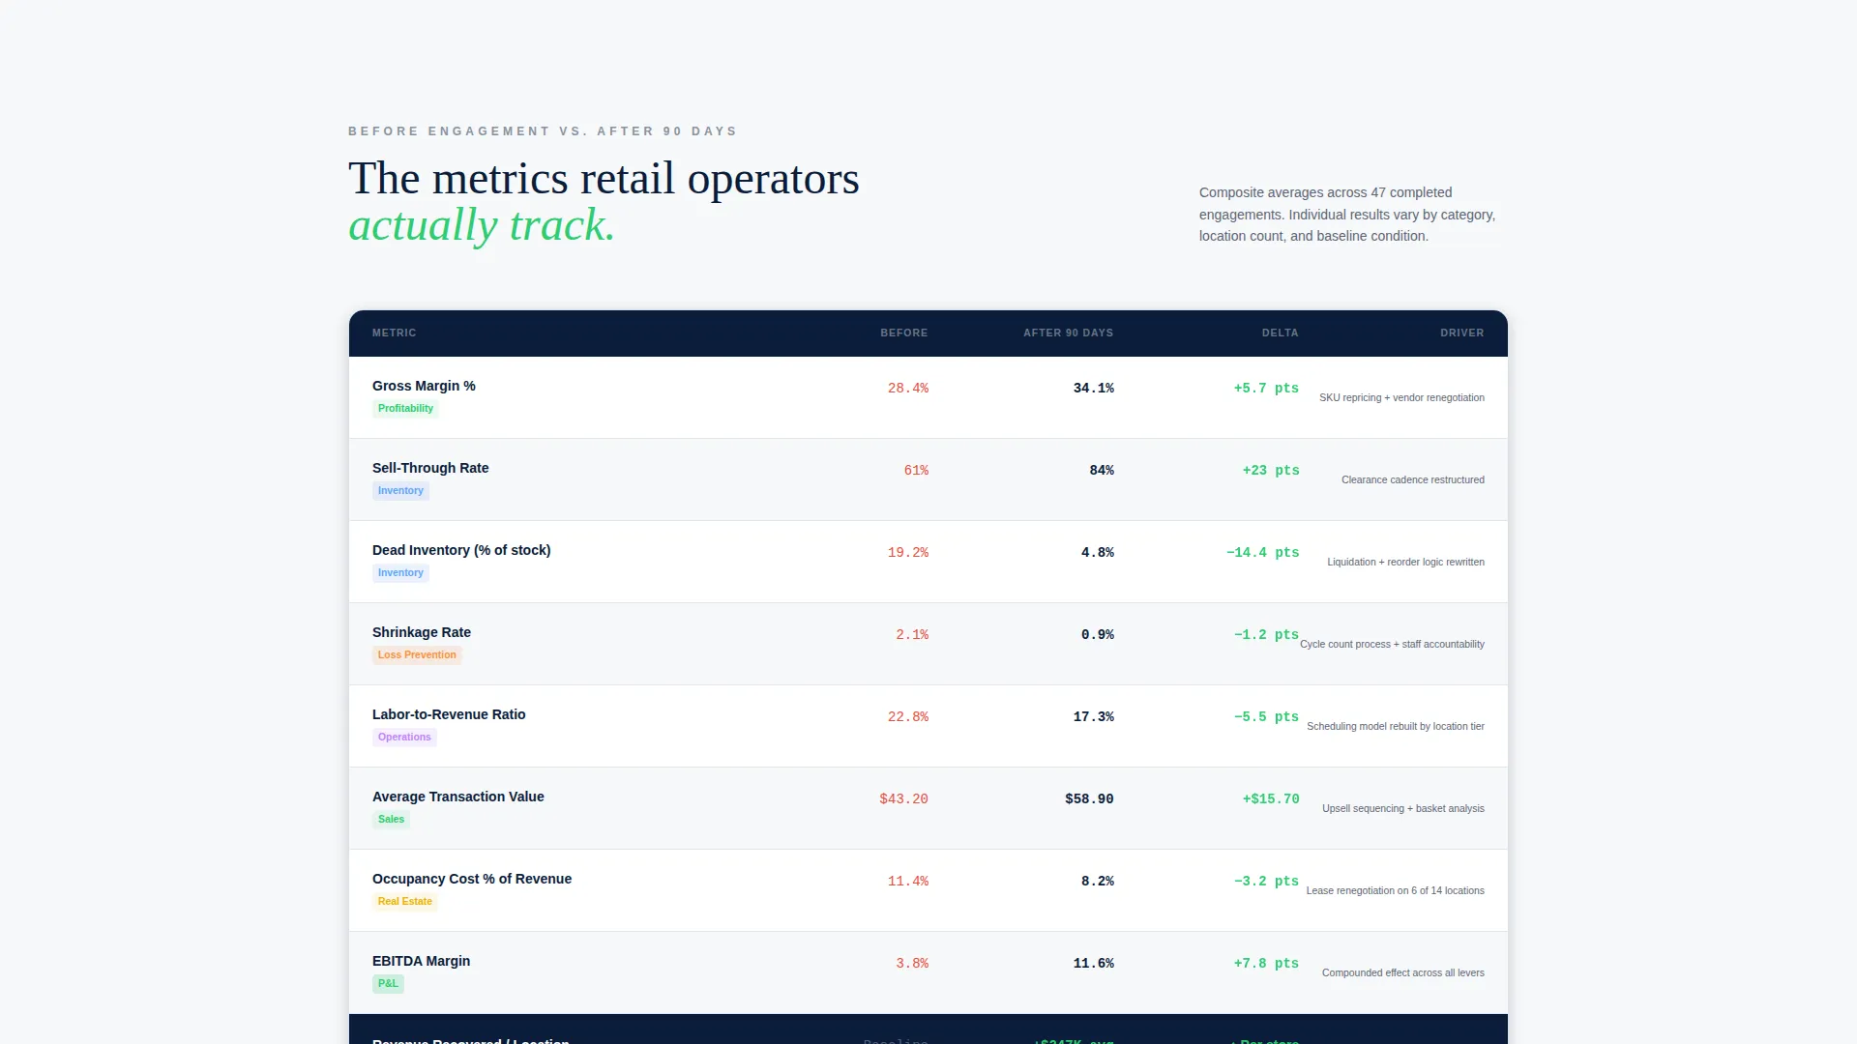
Task: Click the 28.4% before value
Action: (907, 389)
